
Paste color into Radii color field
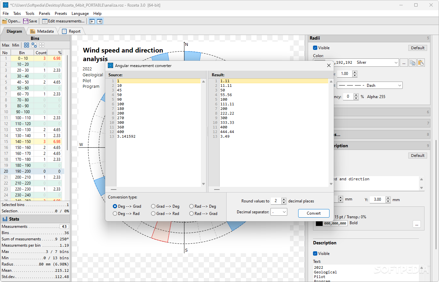(421, 62)
